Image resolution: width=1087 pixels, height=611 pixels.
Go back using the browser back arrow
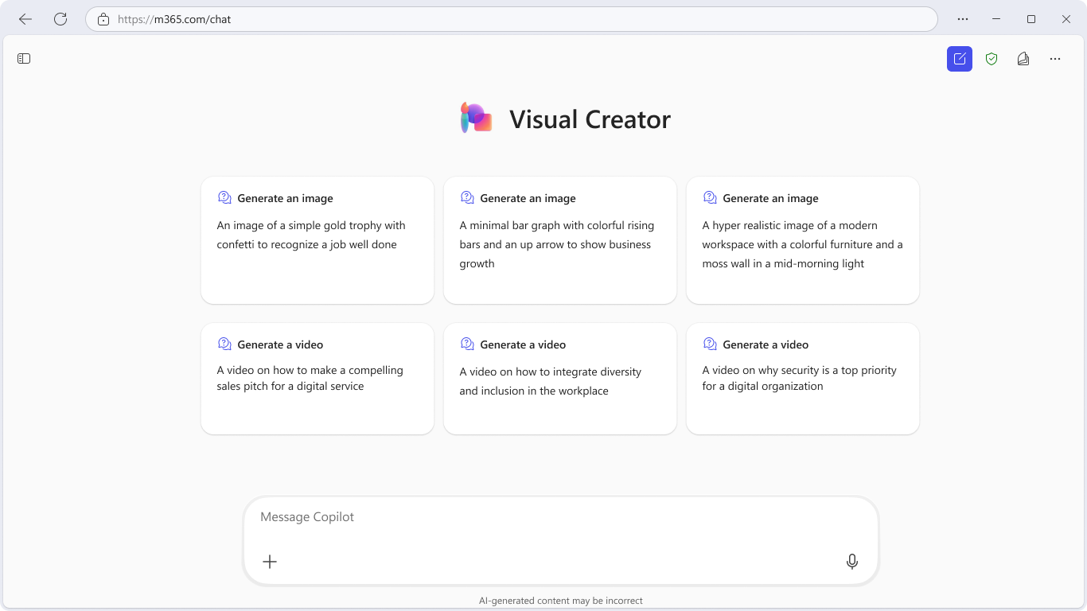click(x=25, y=19)
